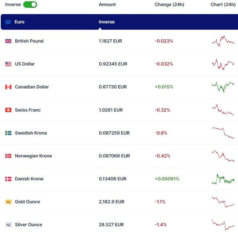Click the Euro flag in header row

[x=8, y=22]
